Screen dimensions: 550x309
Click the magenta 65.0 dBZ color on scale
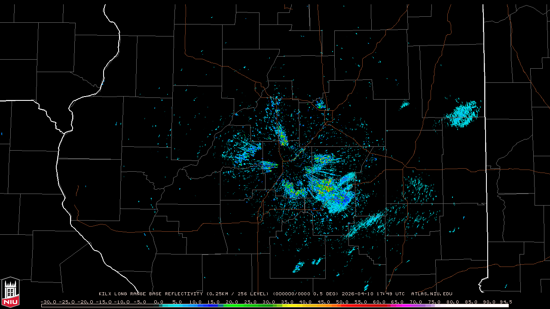[397, 306]
